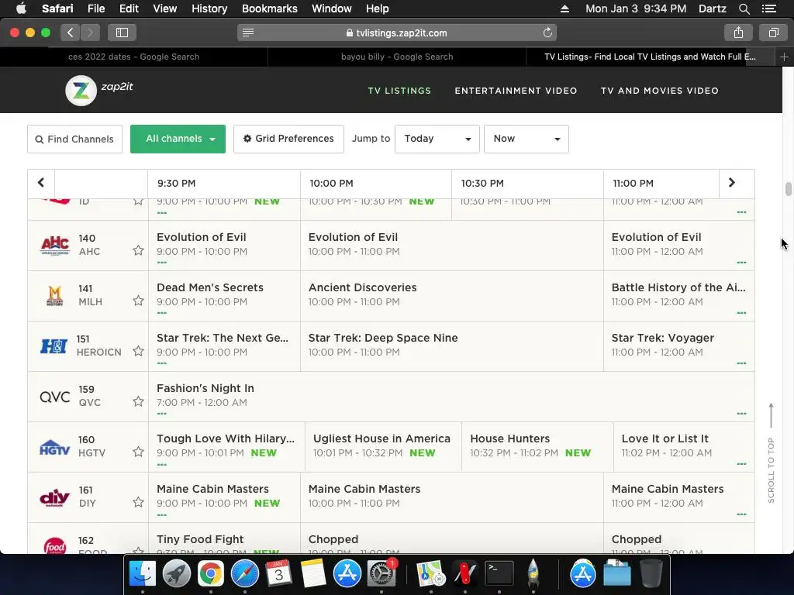Go to TV AND MOVIES VIDEO link
This screenshot has width=794, height=595.
coord(659,91)
